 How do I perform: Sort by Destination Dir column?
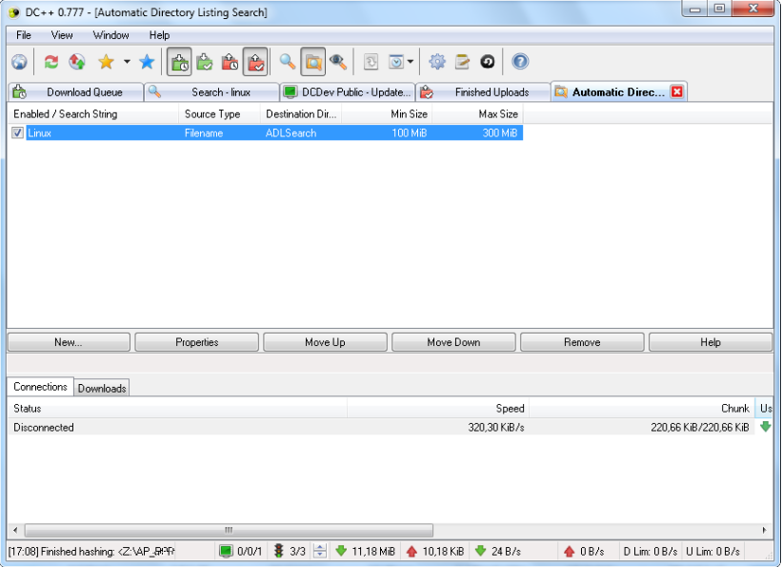[301, 114]
